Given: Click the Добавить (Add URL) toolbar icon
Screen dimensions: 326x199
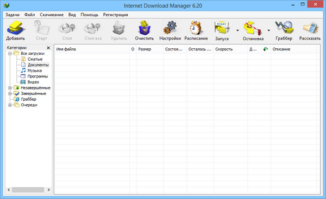Looking at the screenshot, I should (x=15, y=28).
